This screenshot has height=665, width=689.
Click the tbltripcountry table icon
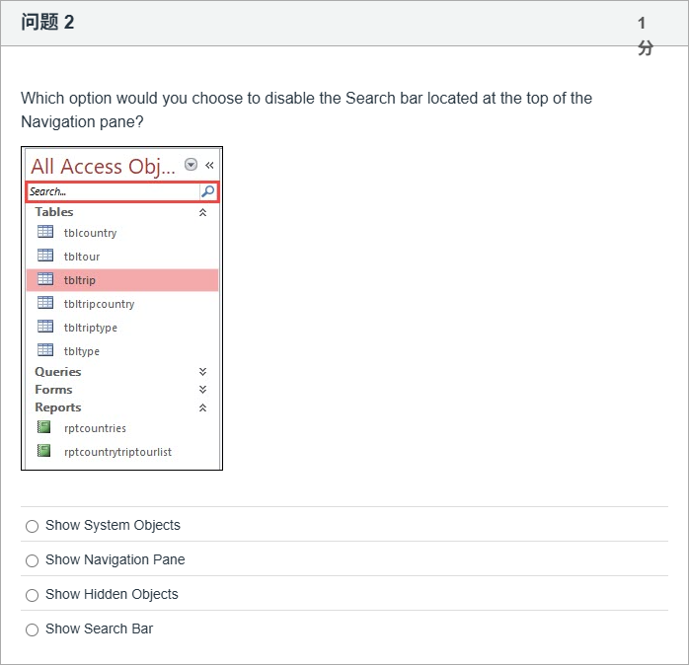pyautogui.click(x=45, y=303)
